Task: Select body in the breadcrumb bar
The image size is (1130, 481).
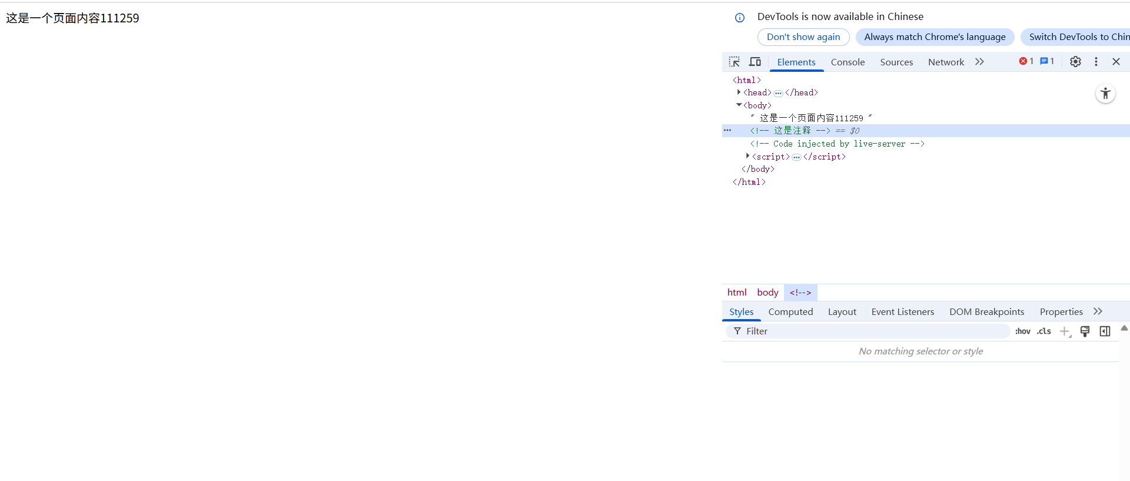Action: tap(767, 293)
